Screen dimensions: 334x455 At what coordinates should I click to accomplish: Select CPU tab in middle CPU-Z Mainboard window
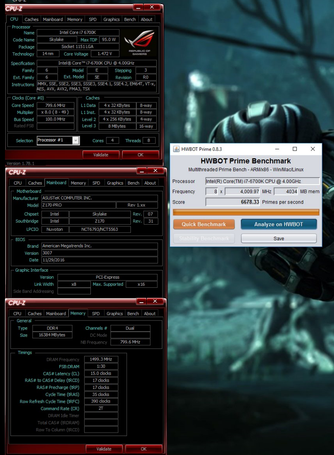[18, 183]
